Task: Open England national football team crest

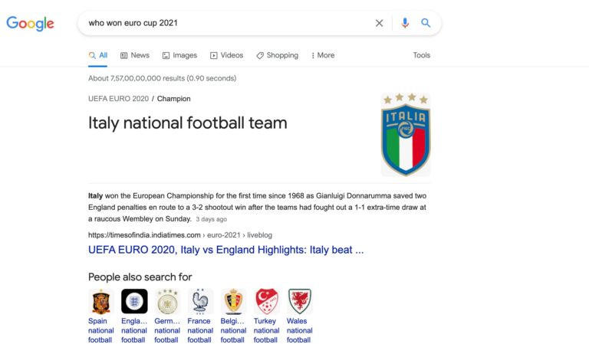Action: tap(134, 301)
